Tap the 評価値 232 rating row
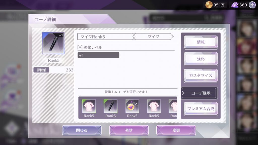 click(x=53, y=70)
